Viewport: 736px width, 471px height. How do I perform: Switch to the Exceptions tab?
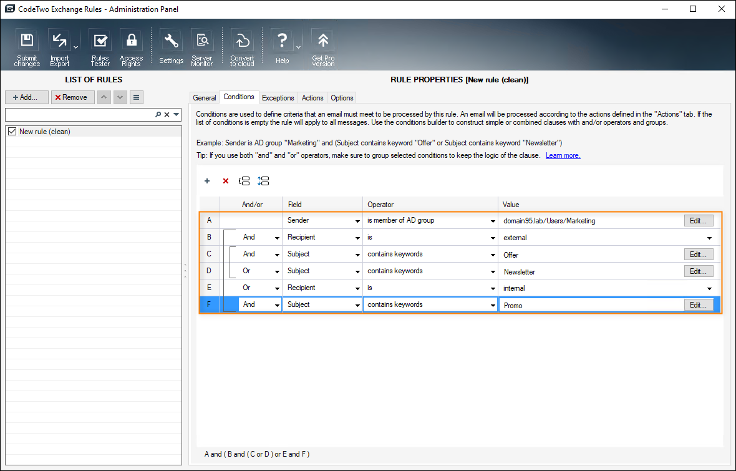tap(278, 98)
